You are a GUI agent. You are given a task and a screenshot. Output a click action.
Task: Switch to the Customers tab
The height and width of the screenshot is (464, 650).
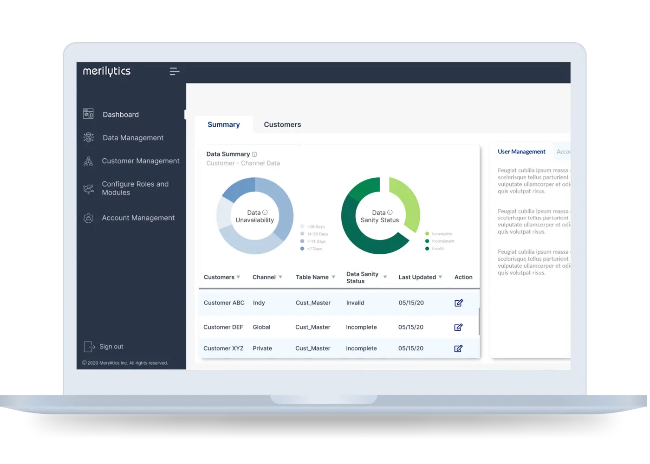pyautogui.click(x=282, y=124)
